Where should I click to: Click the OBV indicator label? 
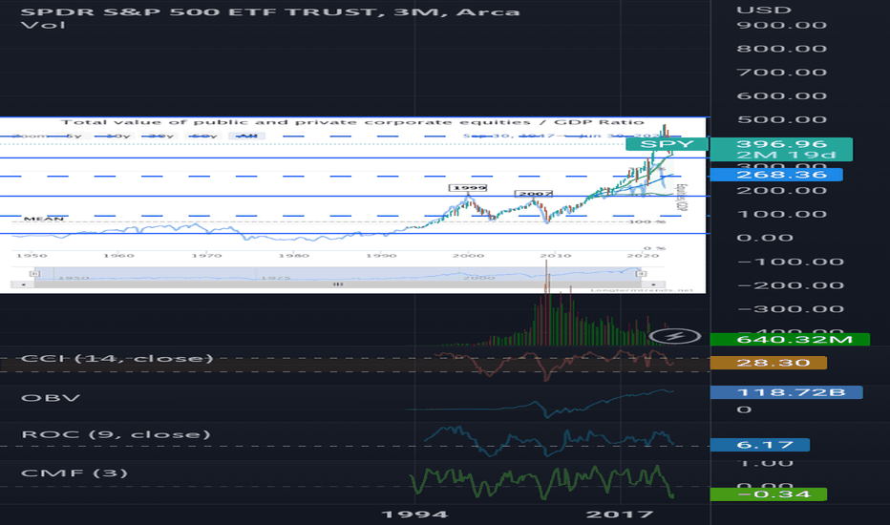(x=51, y=398)
